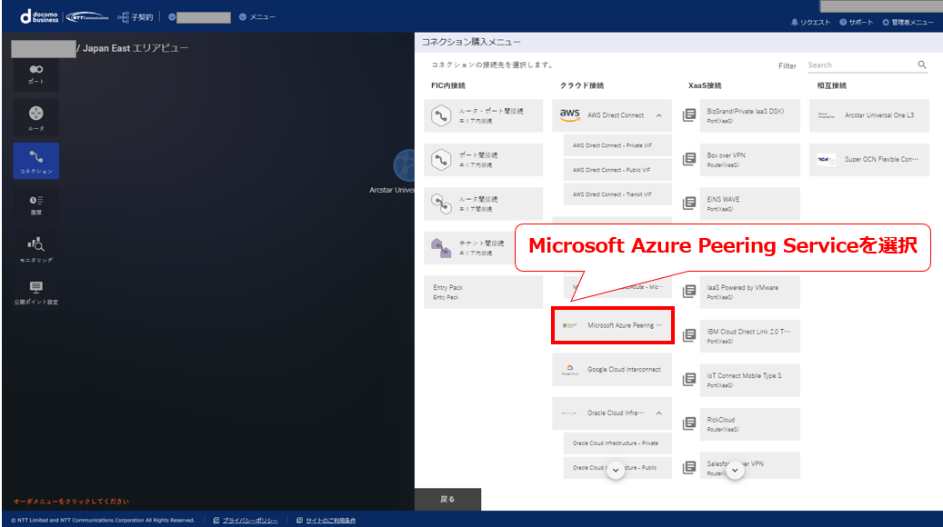Click the IoT Connect Mobile list icon

[689, 379]
